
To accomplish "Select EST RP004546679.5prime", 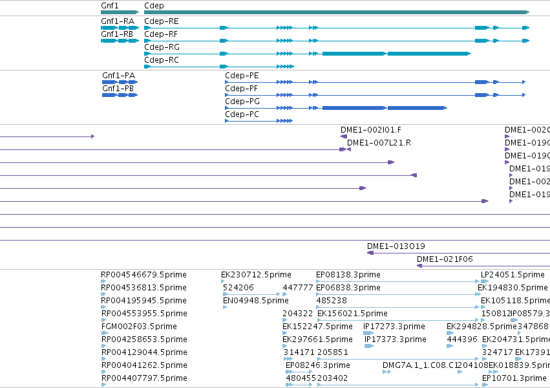I will click(144, 275).
